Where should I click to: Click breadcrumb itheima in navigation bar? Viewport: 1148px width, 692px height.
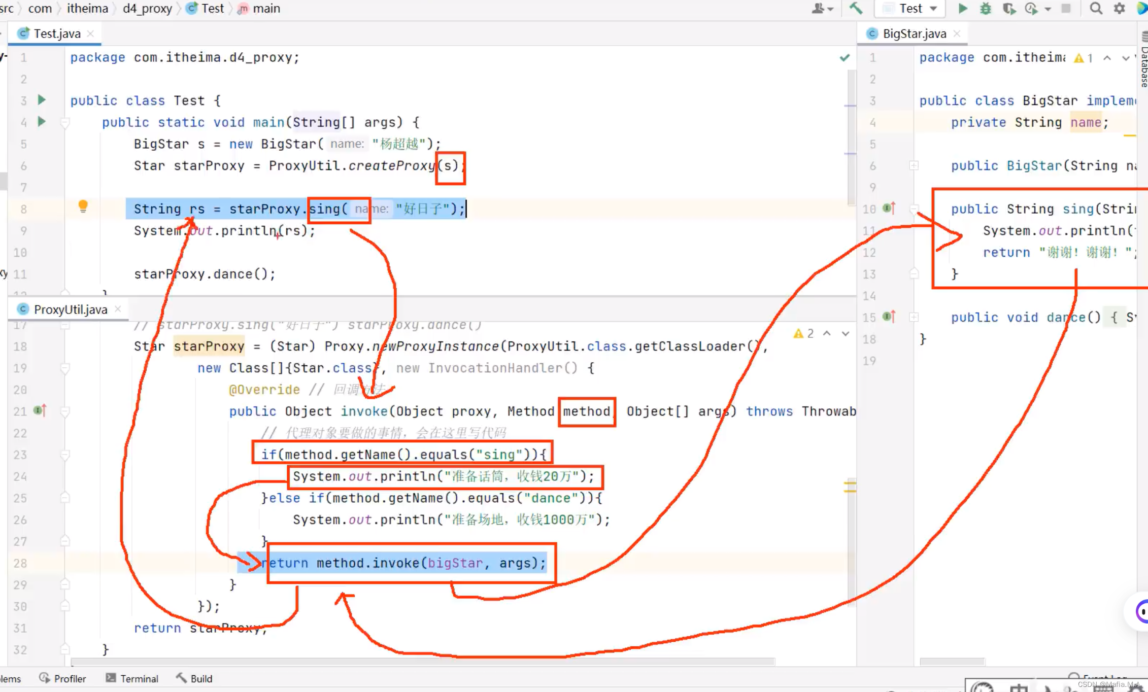(87, 9)
